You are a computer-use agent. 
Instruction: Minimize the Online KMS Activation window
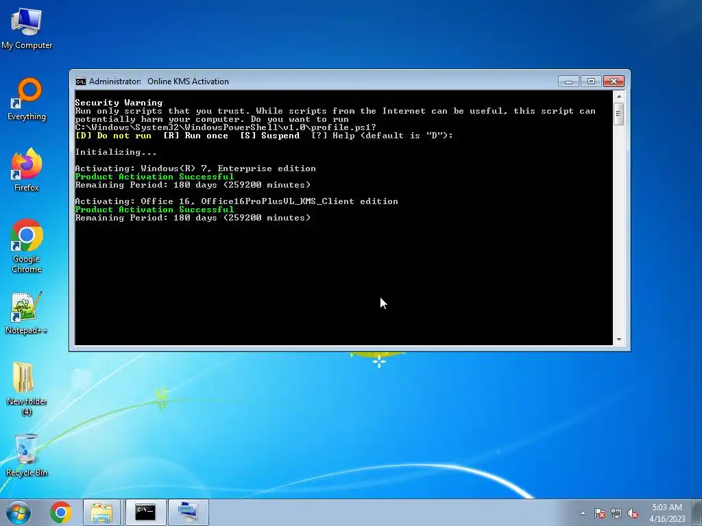[x=568, y=82]
